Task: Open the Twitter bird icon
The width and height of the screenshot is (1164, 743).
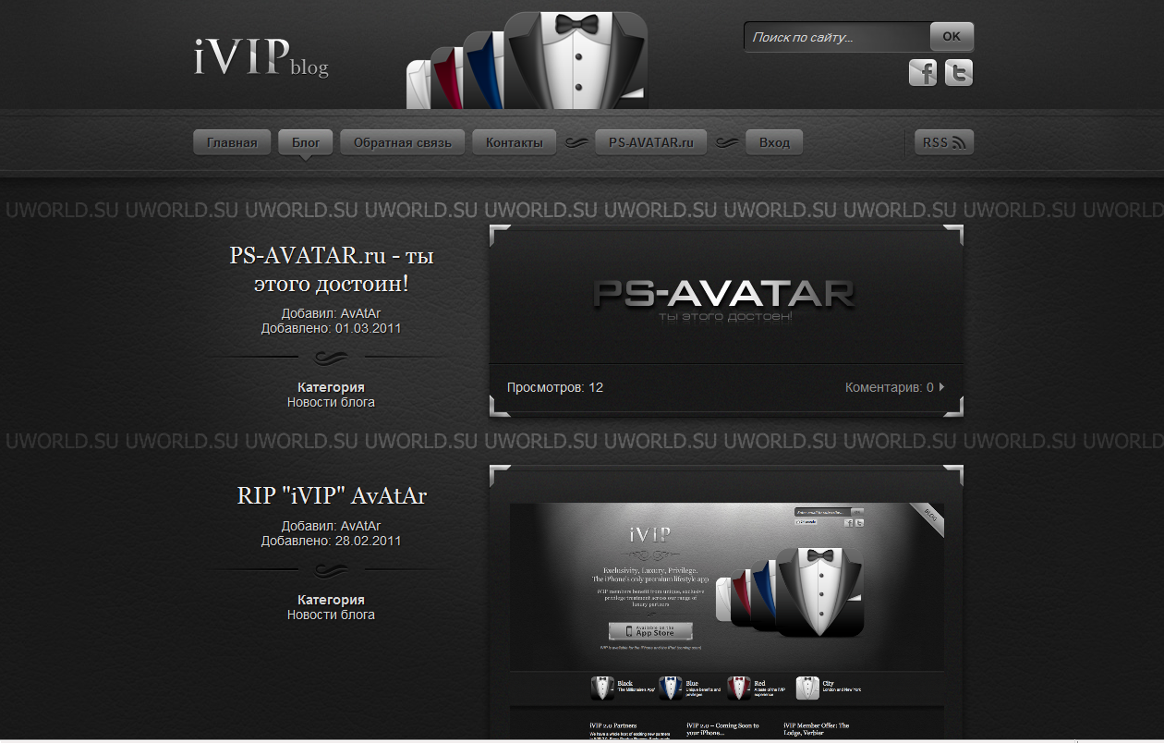Action: (959, 72)
